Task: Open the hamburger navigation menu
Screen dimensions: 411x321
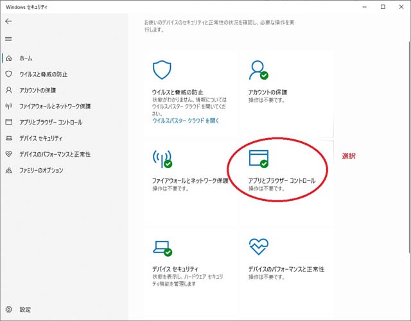Action: [8, 39]
